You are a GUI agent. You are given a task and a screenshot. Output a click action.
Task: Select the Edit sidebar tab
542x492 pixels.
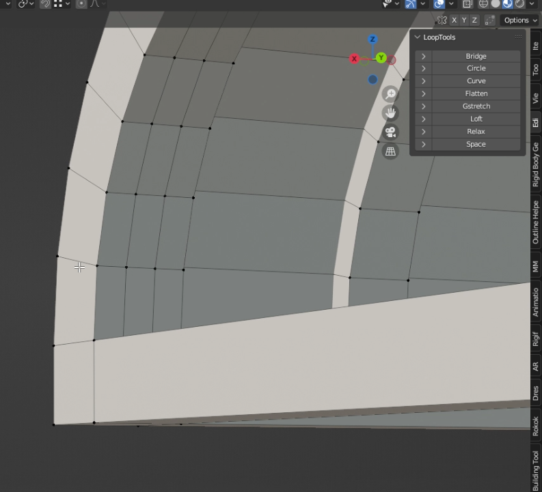[x=535, y=123]
